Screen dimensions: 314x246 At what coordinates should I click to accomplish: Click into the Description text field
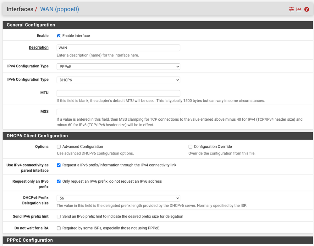coord(118,48)
